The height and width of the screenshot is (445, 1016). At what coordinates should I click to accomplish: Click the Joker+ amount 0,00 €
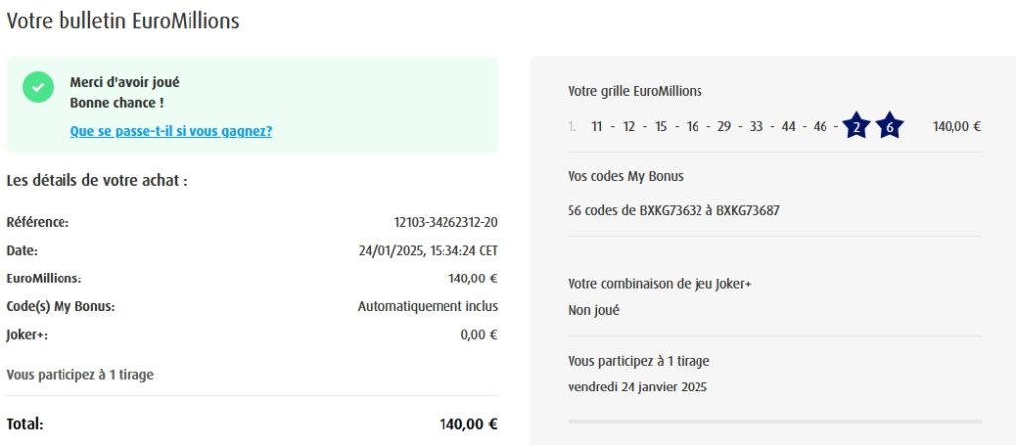478,335
